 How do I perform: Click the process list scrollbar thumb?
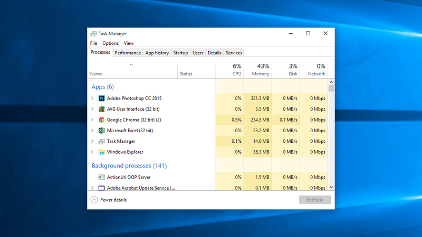coord(331,88)
